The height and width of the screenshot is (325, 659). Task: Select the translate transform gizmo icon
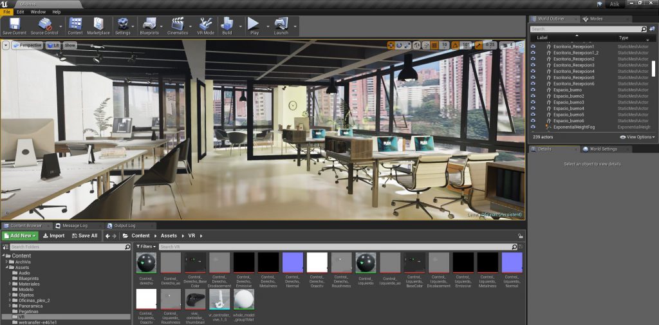(x=391, y=46)
